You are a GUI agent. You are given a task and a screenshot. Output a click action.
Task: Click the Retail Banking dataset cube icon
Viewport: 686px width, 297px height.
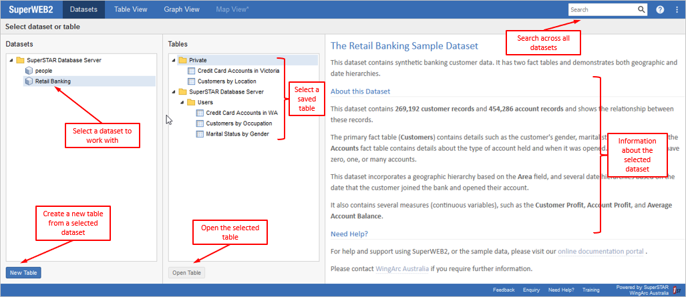point(29,81)
